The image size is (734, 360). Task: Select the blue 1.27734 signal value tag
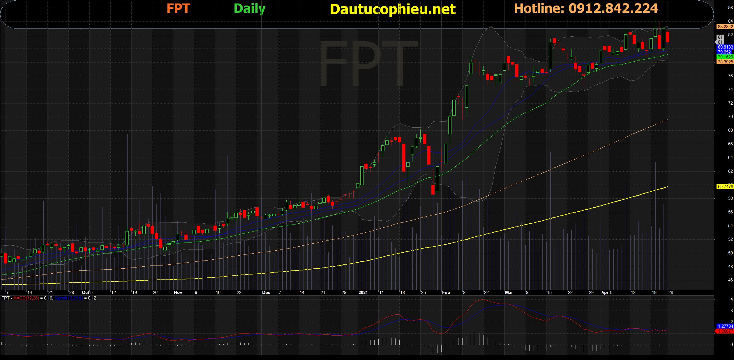[725, 326]
